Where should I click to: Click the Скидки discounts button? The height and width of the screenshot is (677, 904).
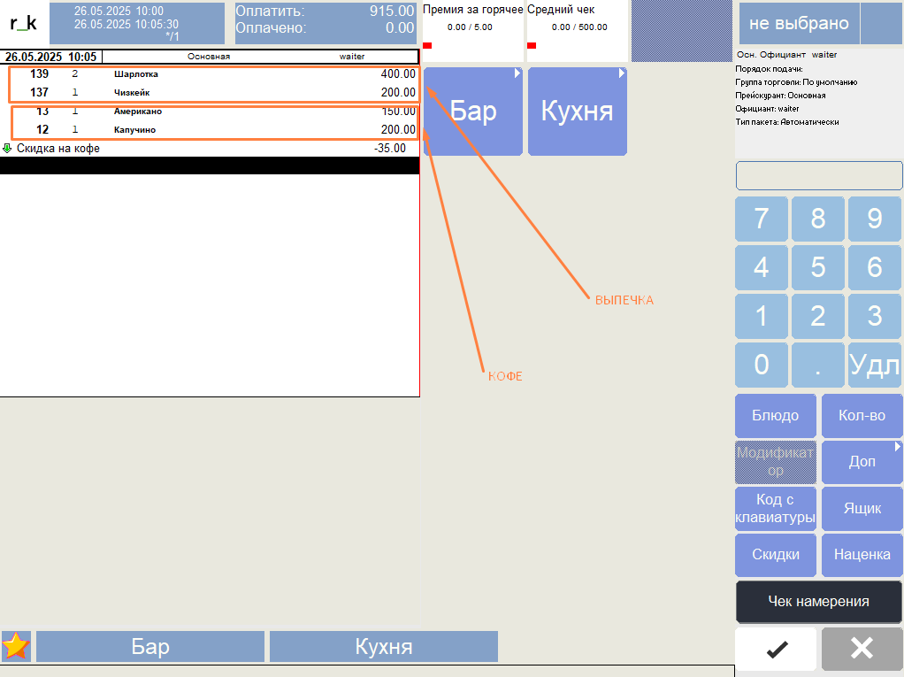pos(775,555)
